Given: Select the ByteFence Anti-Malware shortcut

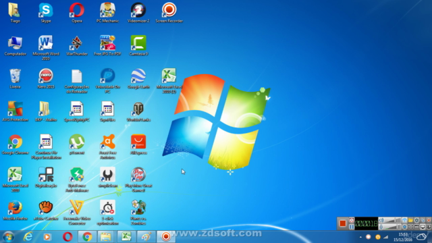Looking at the screenshot, I should [76, 180].
